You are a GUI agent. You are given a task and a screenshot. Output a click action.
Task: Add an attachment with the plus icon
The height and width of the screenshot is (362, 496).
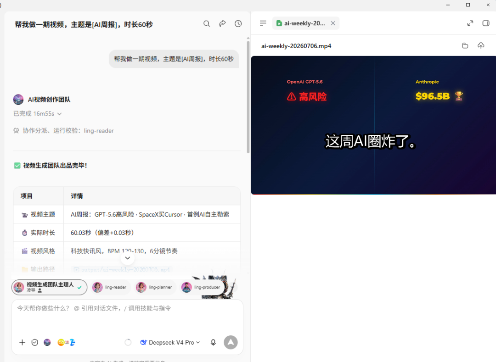(x=22, y=342)
